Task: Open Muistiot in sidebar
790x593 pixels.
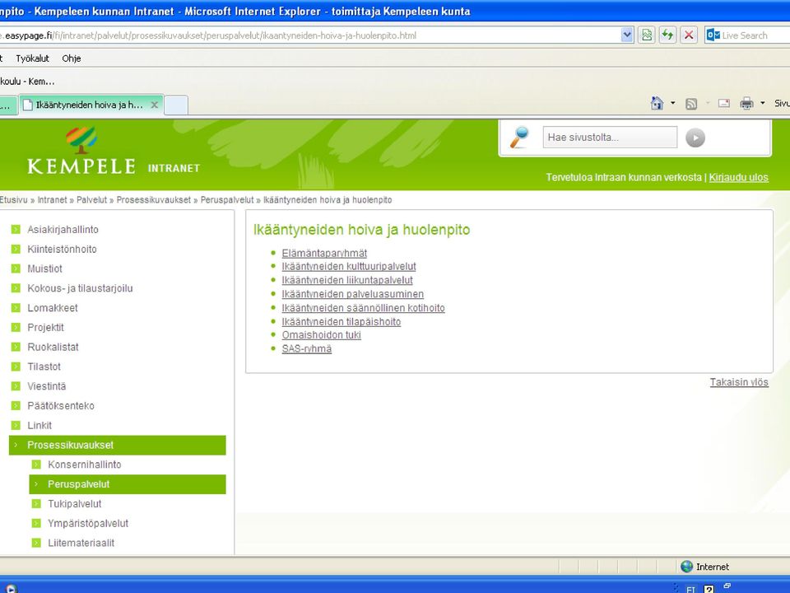Action: point(44,268)
